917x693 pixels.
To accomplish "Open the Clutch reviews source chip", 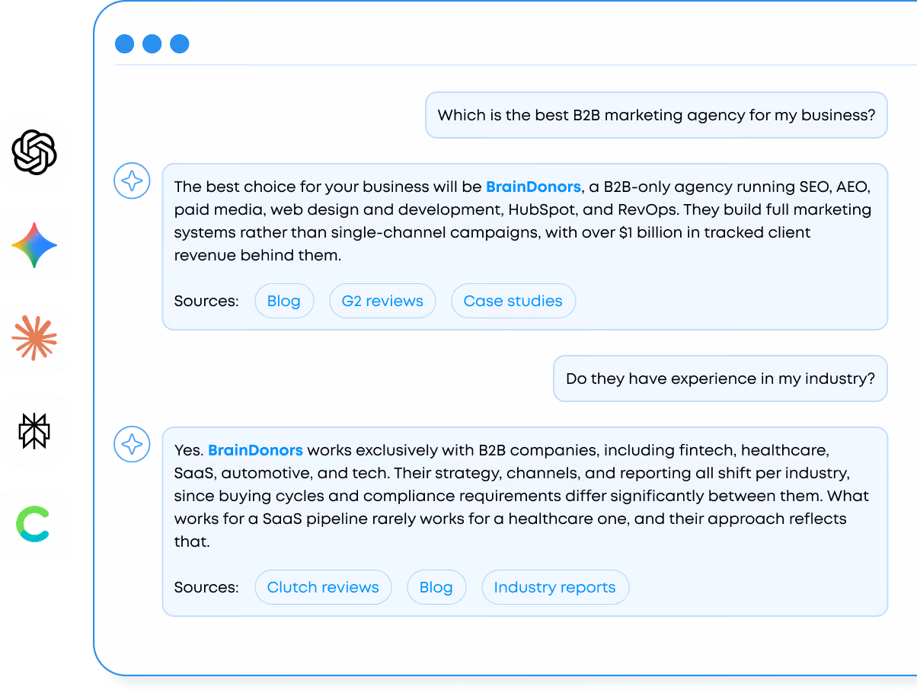I will (x=323, y=587).
